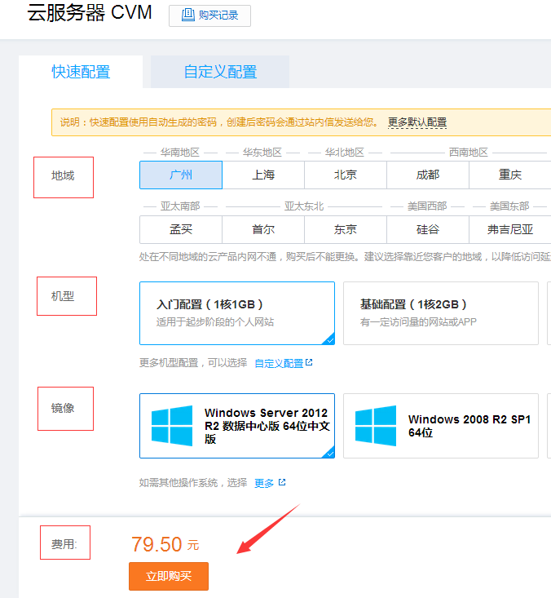551x598 pixels.
Task: Switch to the 自定义配置 tab
Action: click(220, 72)
